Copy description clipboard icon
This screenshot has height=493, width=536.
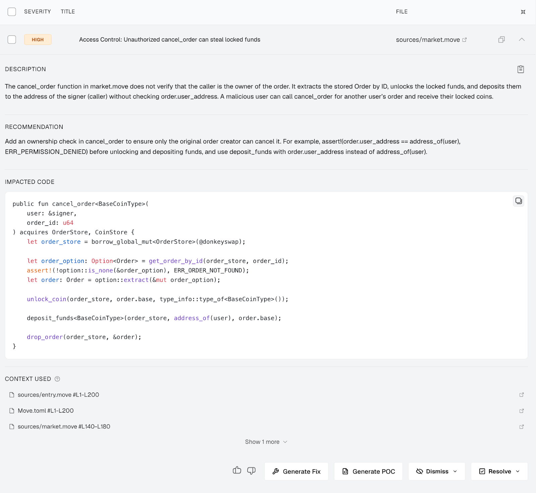[521, 69]
